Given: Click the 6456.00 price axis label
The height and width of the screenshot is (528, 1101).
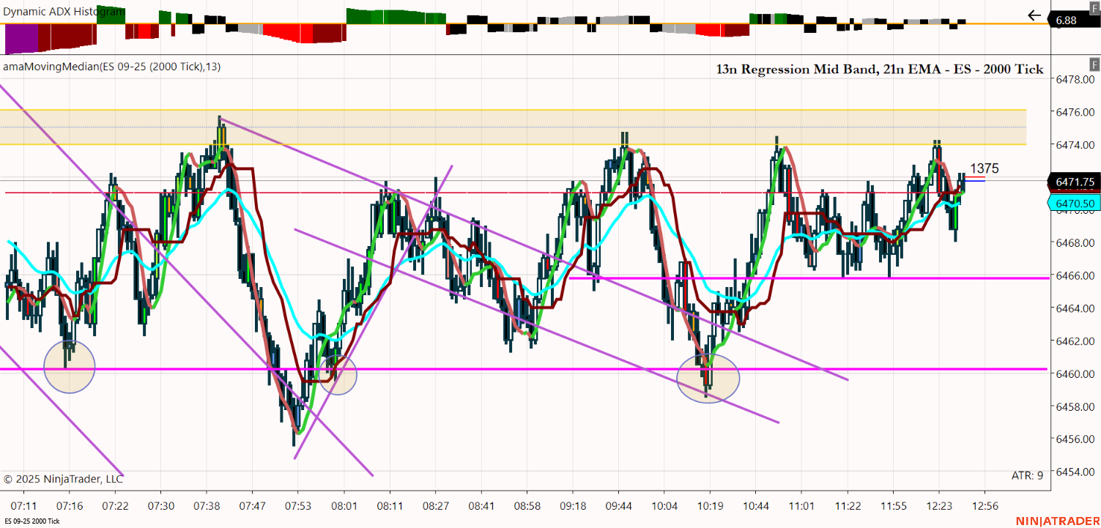Looking at the screenshot, I should (1074, 439).
